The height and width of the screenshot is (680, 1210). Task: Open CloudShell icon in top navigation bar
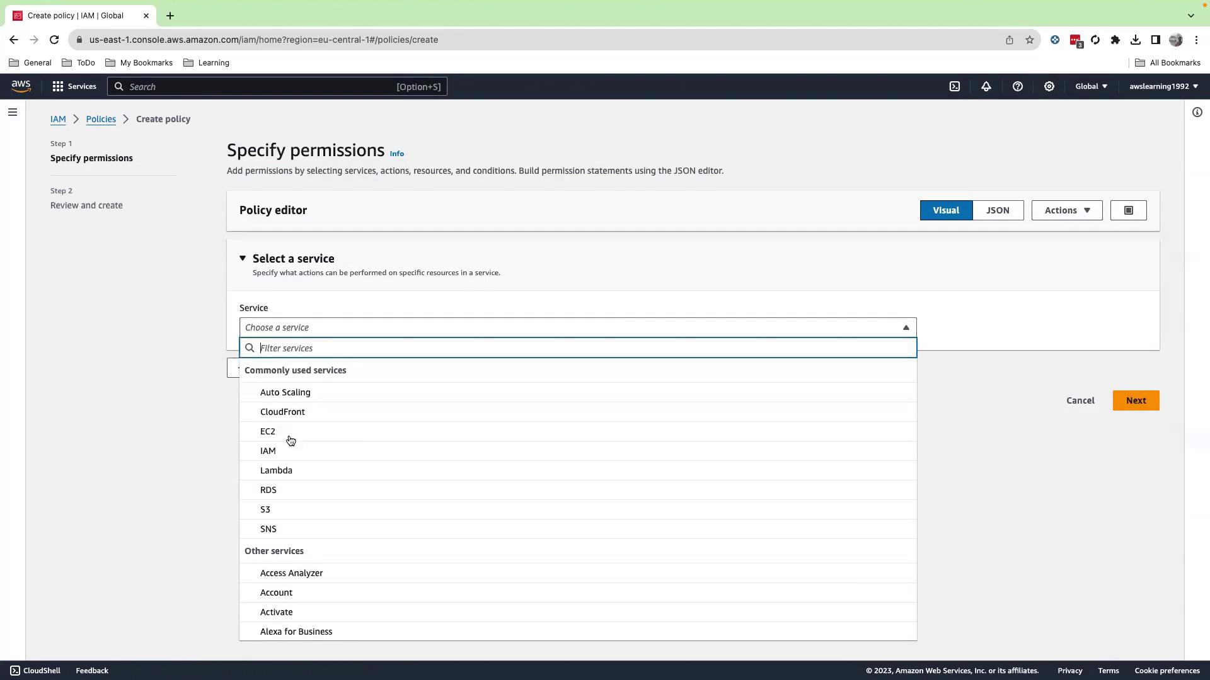point(955,86)
